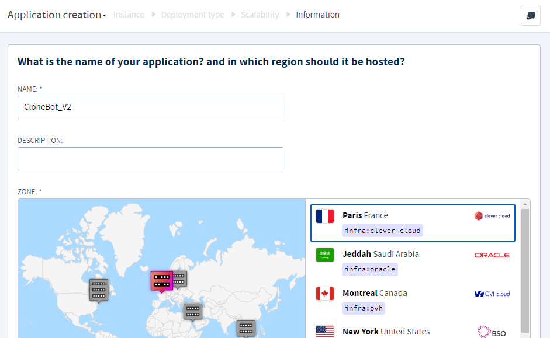Click the French flag icon
The width and height of the screenshot is (550, 338).
(x=325, y=216)
